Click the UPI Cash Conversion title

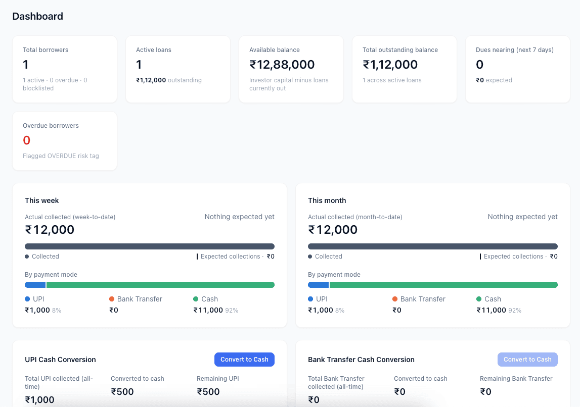(x=60, y=360)
